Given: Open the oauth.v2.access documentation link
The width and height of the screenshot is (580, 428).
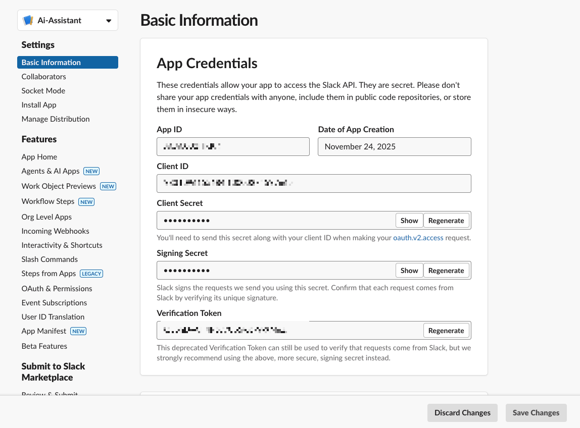Looking at the screenshot, I should pos(418,238).
